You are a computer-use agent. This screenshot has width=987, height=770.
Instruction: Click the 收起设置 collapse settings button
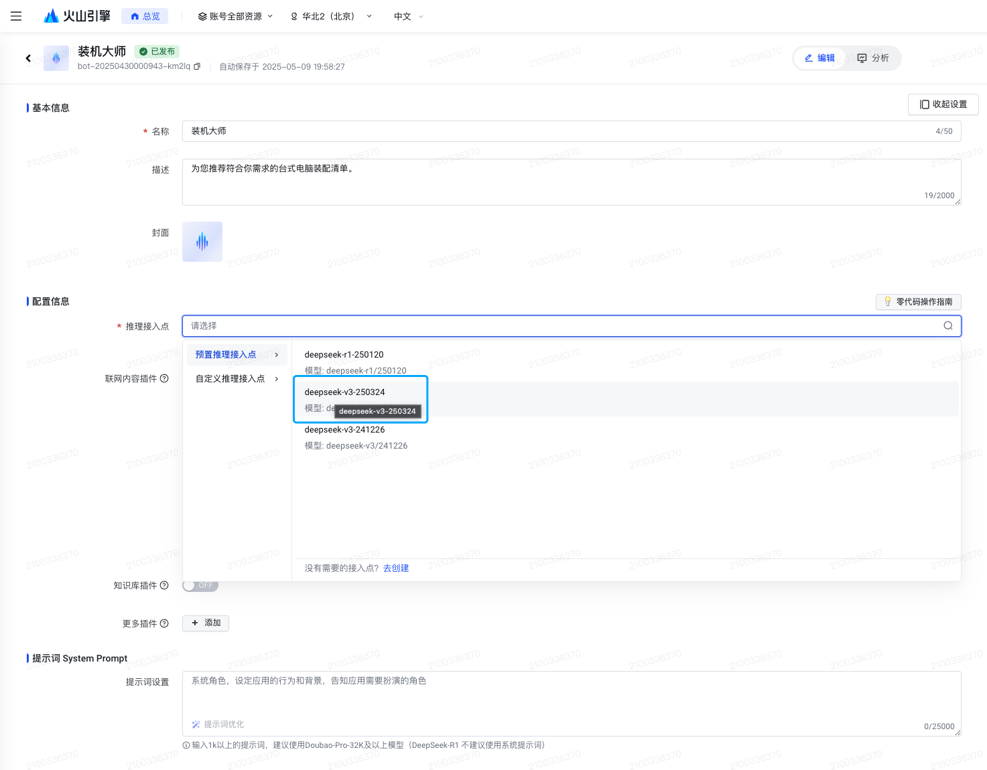point(943,104)
